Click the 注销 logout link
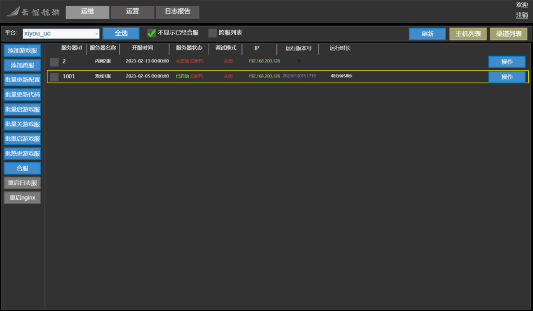The width and height of the screenshot is (533, 311). tap(522, 15)
